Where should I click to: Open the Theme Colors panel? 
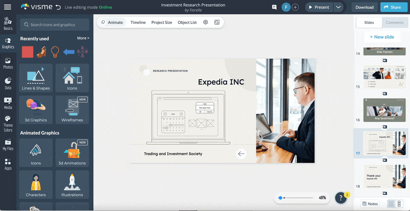[8, 123]
